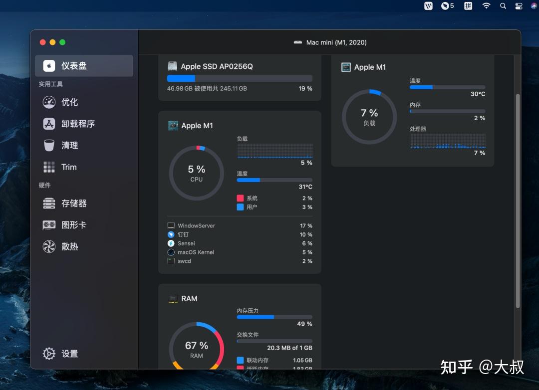Click the CPU 负载 history graph
This screenshot has width=539, height=390.
tap(274, 151)
